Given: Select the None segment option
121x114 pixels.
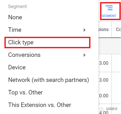Looking at the screenshot, I should (x=15, y=17).
